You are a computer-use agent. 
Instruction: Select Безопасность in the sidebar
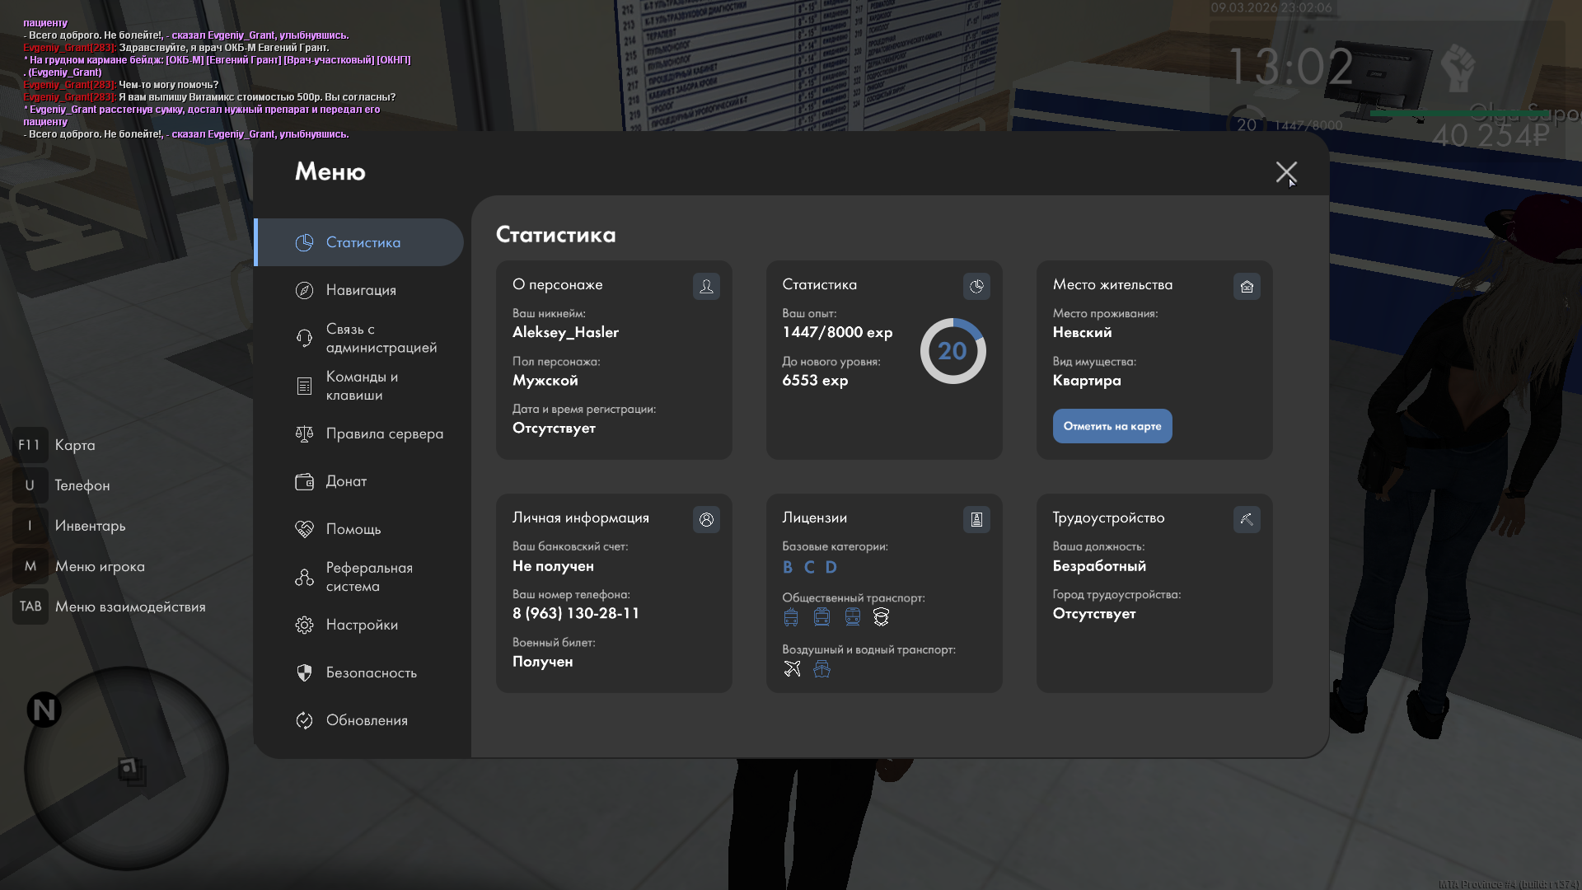pyautogui.click(x=371, y=672)
